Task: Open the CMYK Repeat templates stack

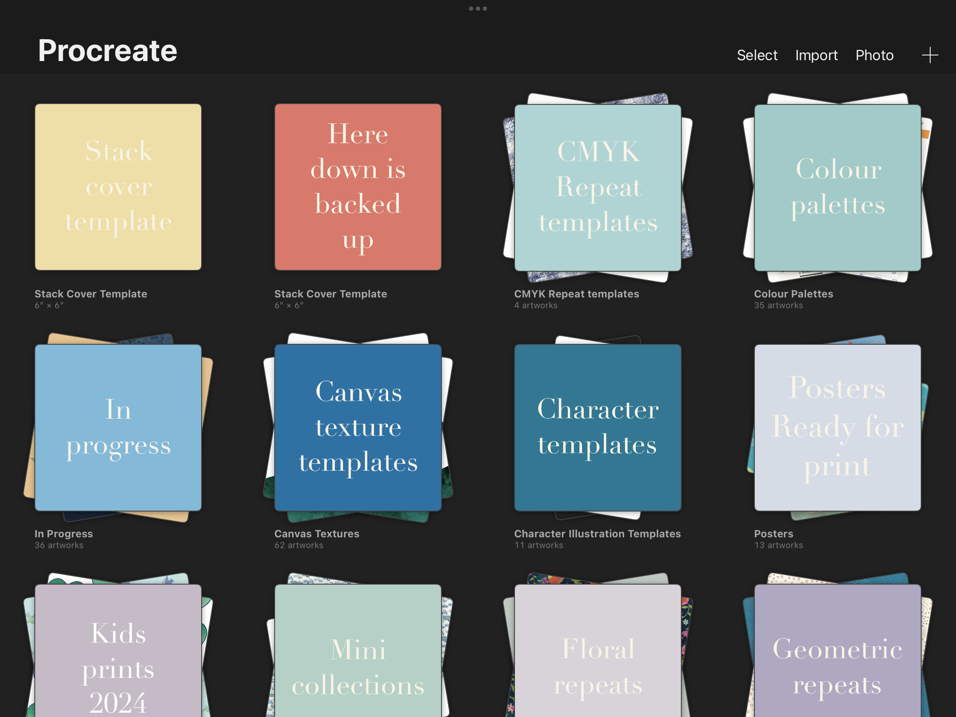Action: 598,187
